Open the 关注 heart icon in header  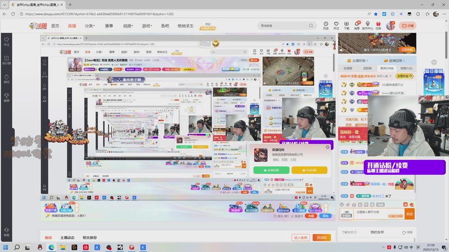336,25
